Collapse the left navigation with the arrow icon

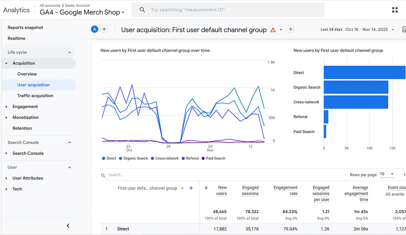[x=68, y=226]
